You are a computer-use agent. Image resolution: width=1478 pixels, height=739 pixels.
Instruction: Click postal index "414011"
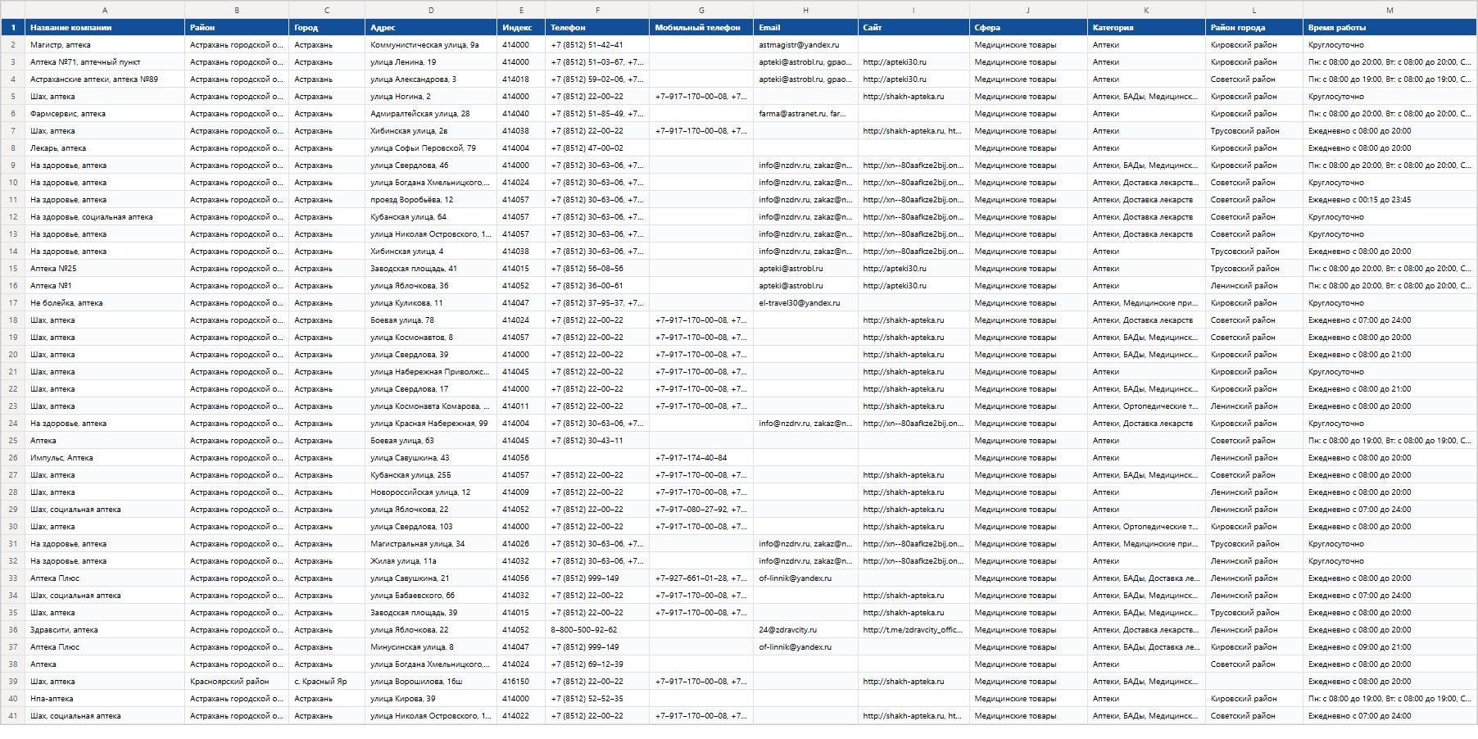coord(521,406)
